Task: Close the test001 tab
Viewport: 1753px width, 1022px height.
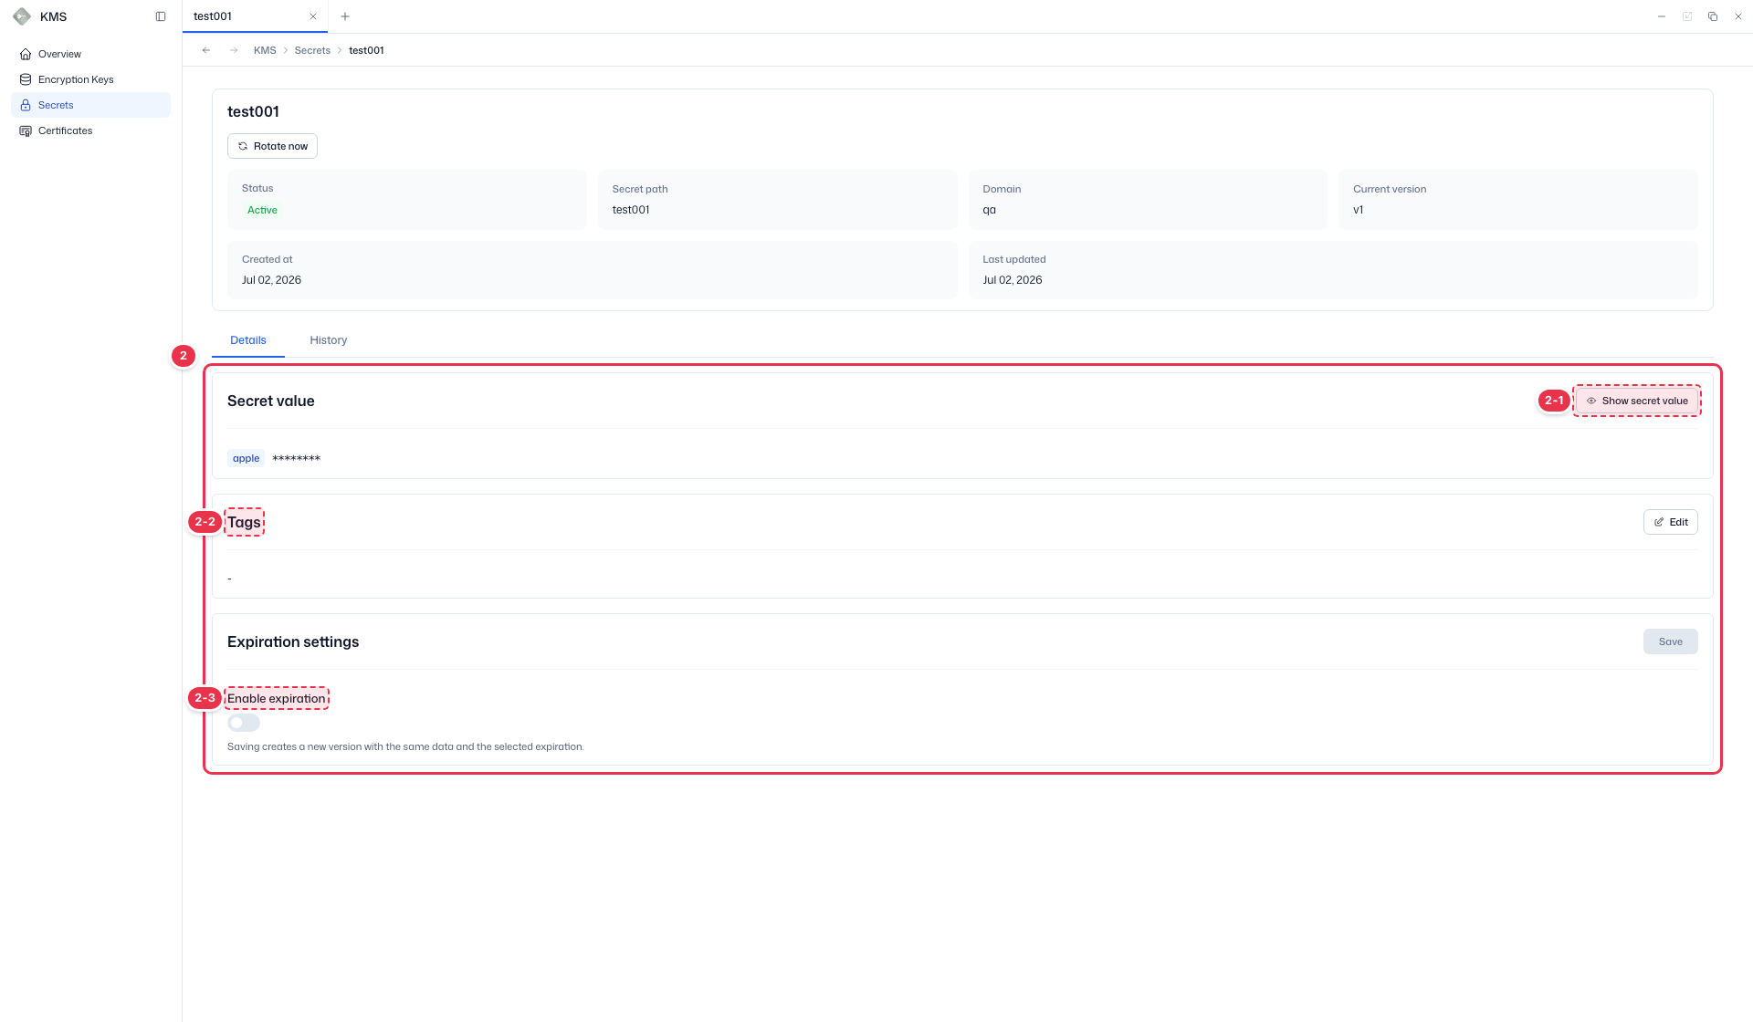Action: click(313, 16)
